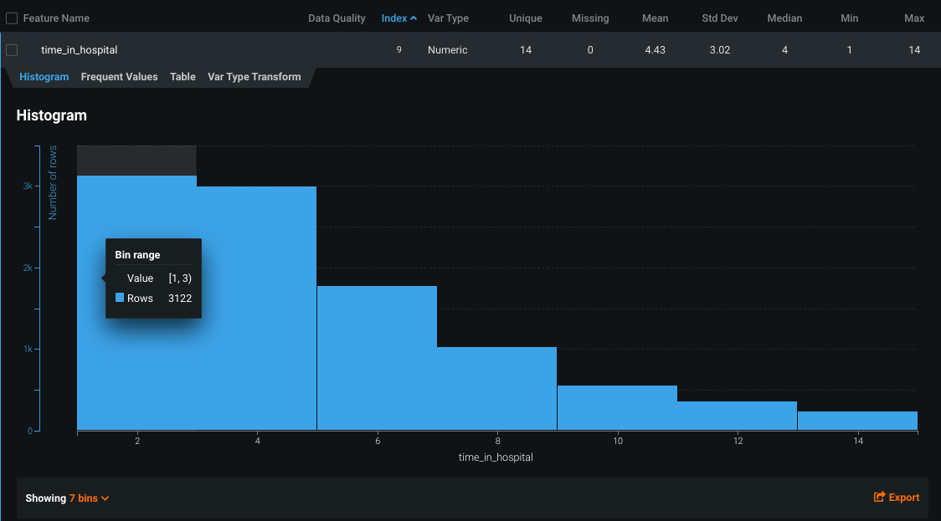The height and width of the screenshot is (521, 941).
Task: Sort by Mean column header
Action: pyautogui.click(x=655, y=18)
